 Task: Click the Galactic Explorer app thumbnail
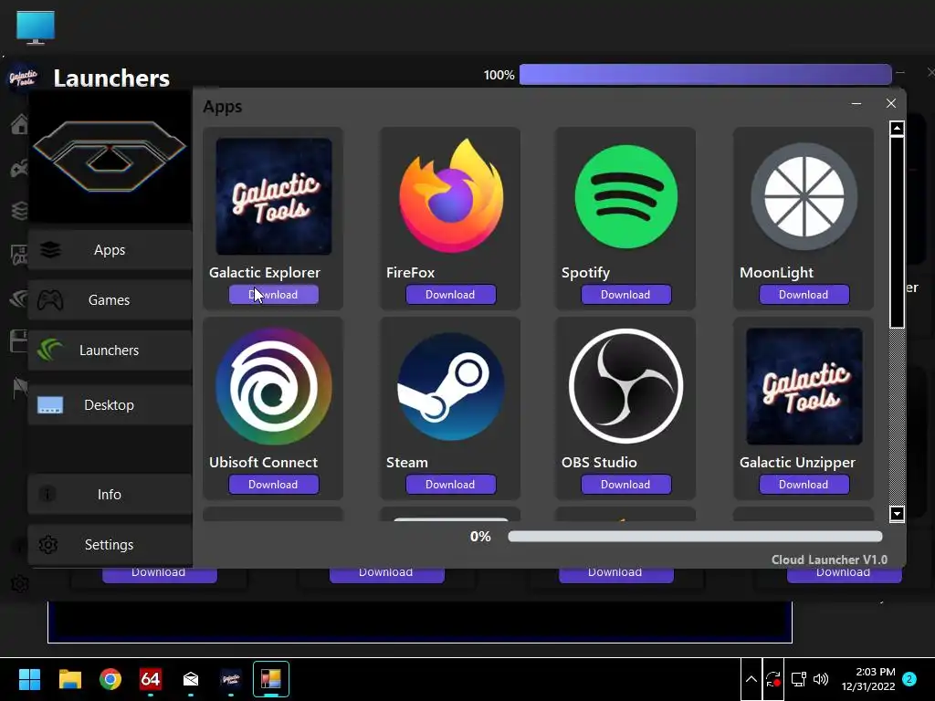[x=274, y=197]
